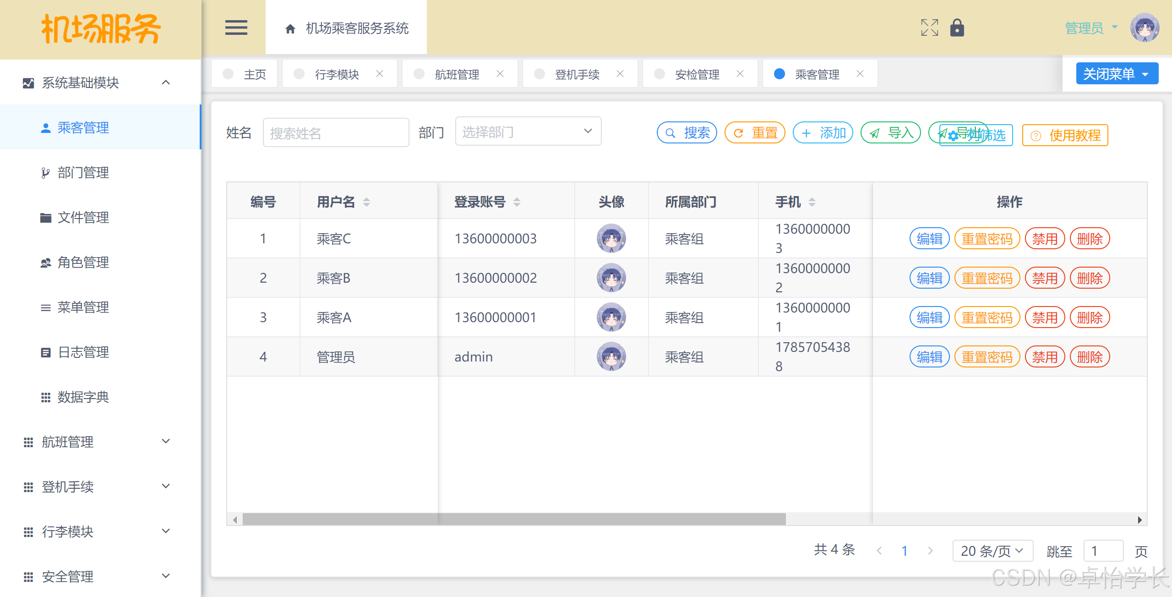Click the 日志管理 document icon
Viewport: 1172px width, 597px height.
(45, 352)
